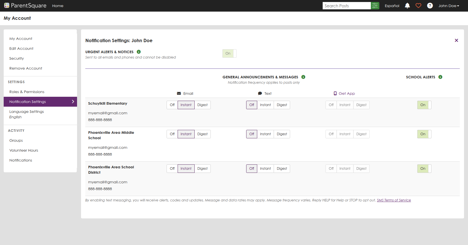Go to Home in top navigation

coord(58,6)
